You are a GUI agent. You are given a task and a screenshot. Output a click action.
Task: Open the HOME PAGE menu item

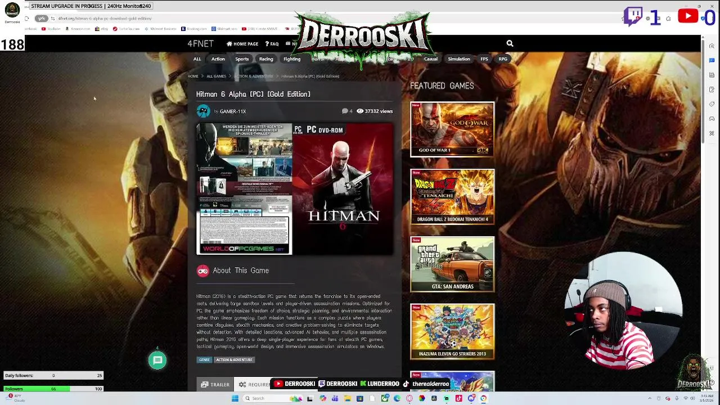click(x=242, y=44)
